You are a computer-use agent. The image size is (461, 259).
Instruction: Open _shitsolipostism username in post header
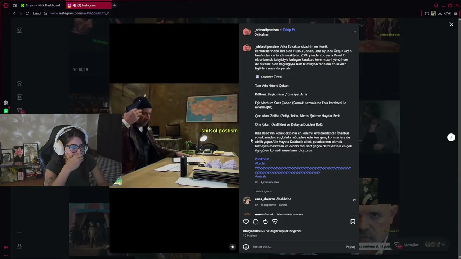pyautogui.click(x=267, y=30)
